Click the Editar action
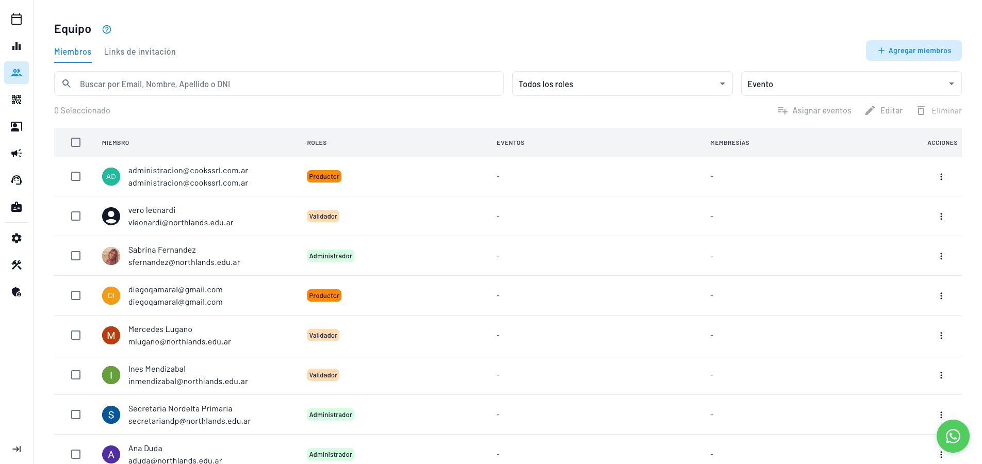Viewport: 982px width, 464px height. tap(884, 110)
